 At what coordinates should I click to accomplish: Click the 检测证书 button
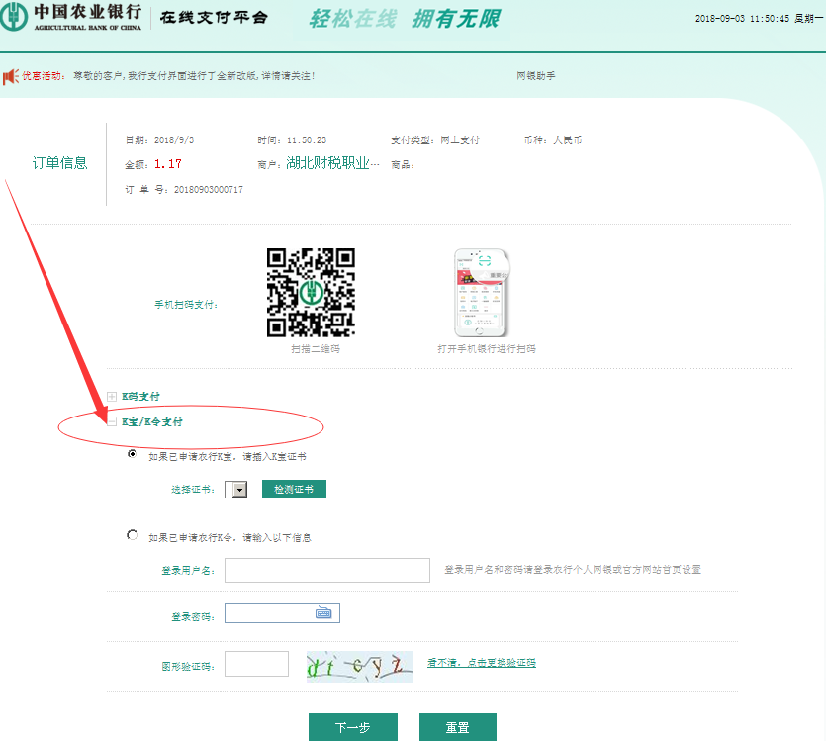click(x=294, y=489)
